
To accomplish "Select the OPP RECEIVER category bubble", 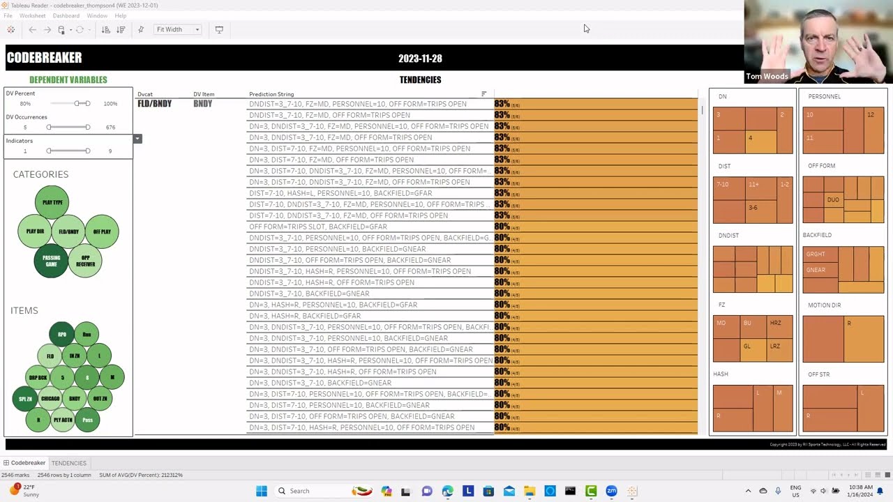I will (85, 261).
